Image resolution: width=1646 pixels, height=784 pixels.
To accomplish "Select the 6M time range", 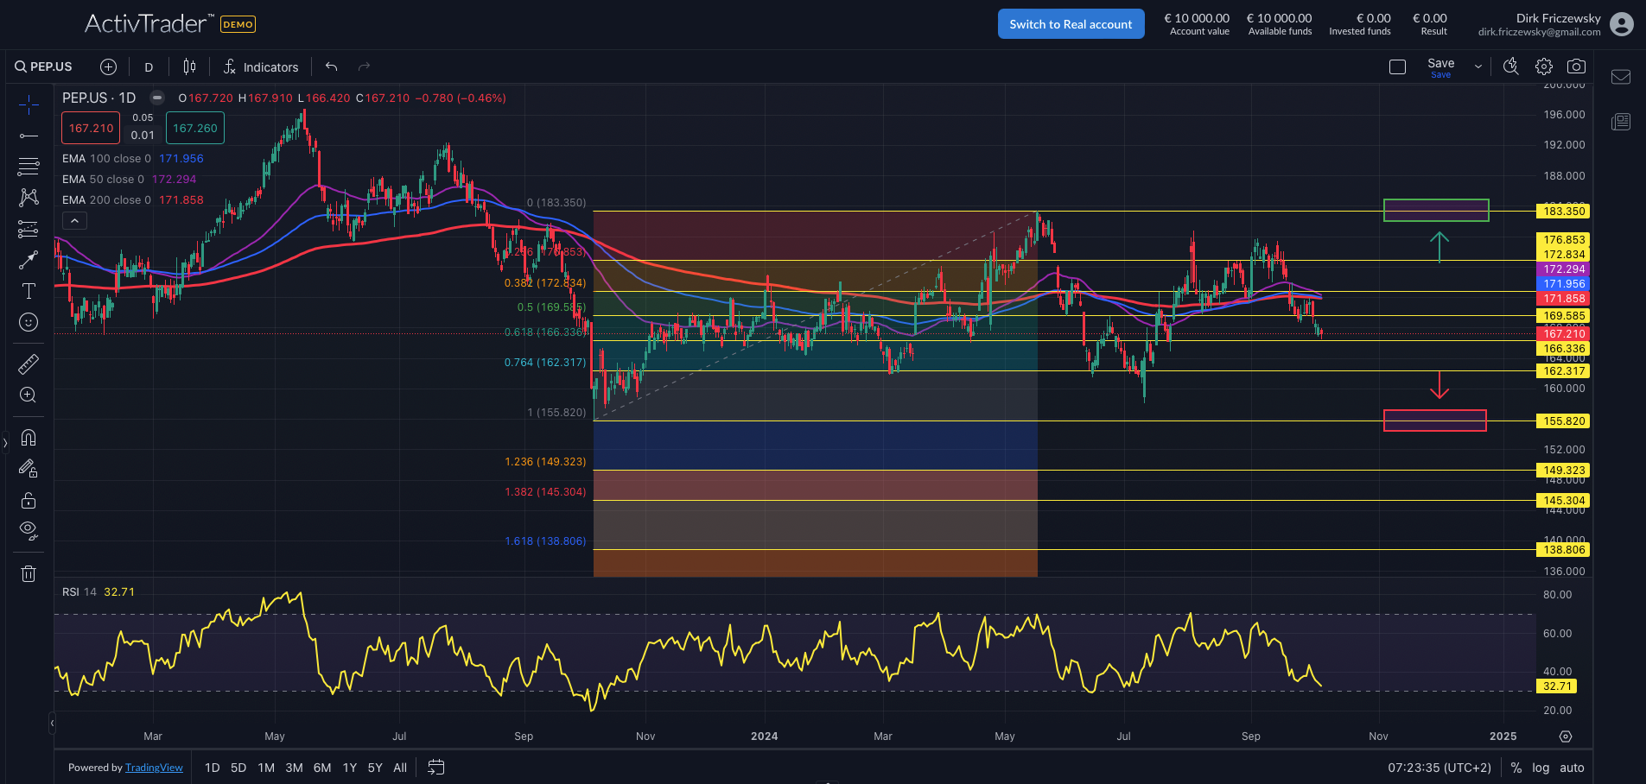I will [322, 768].
